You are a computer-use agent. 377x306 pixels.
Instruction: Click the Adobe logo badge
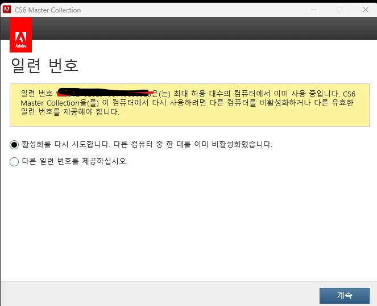pos(20,35)
